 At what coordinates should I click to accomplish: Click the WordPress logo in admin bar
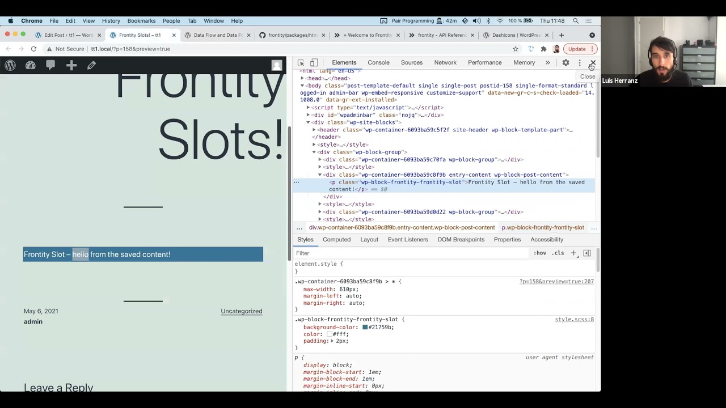10,66
